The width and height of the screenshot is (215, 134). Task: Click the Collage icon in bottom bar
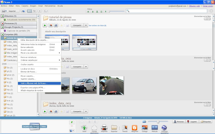click(x=145, y=129)
